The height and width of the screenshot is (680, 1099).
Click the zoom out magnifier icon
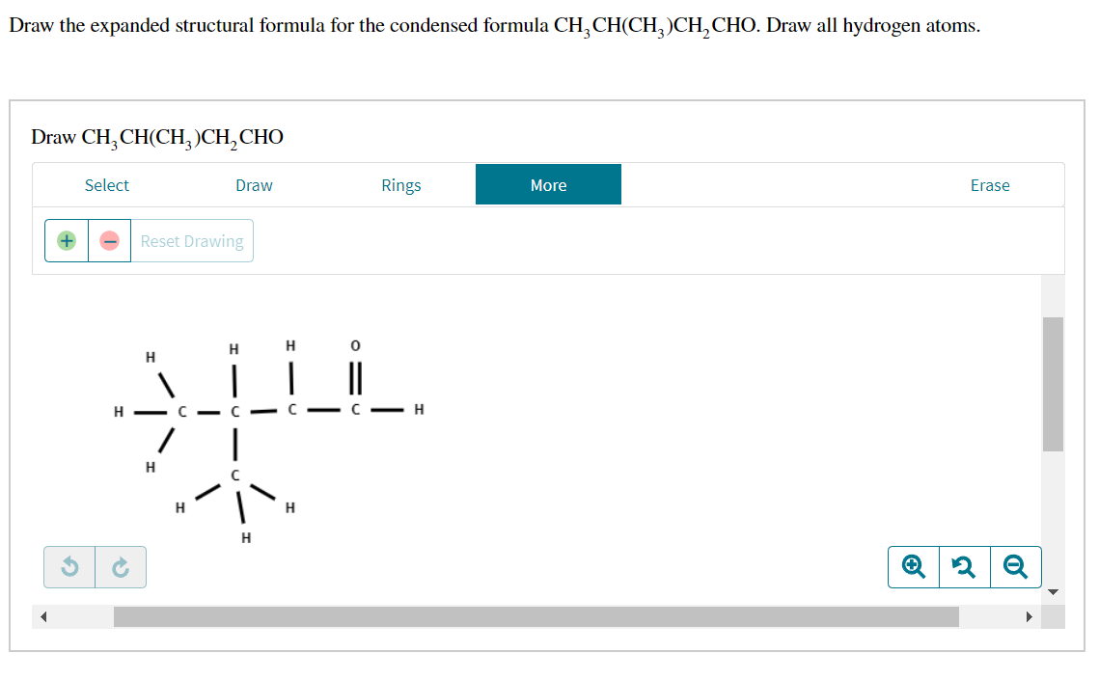1015,567
